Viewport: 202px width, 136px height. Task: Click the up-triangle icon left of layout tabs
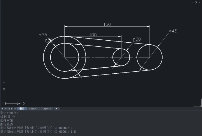pyautogui.click(x=2, y=109)
